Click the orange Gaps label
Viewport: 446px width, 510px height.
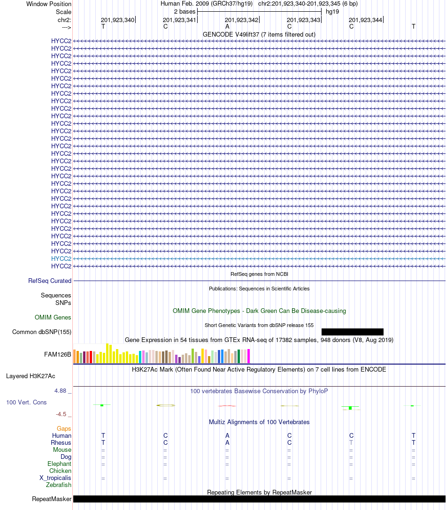point(64,429)
